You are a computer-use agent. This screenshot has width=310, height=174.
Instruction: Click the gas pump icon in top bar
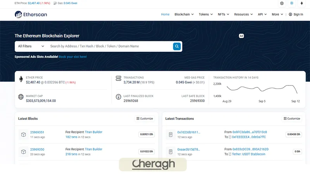pyautogui.click(x=55, y=3)
